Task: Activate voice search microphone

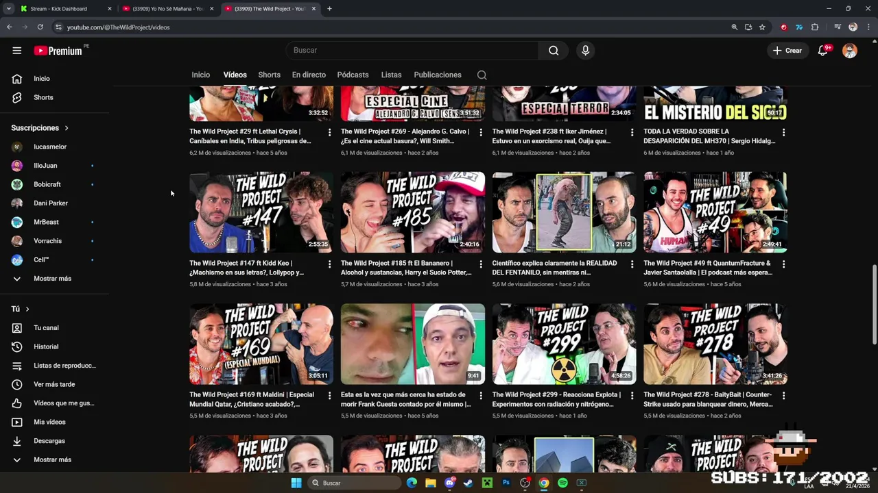Action: 585,50
